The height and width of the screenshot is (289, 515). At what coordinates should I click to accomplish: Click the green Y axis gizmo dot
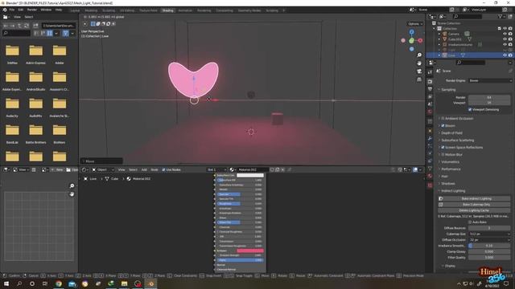point(411,41)
